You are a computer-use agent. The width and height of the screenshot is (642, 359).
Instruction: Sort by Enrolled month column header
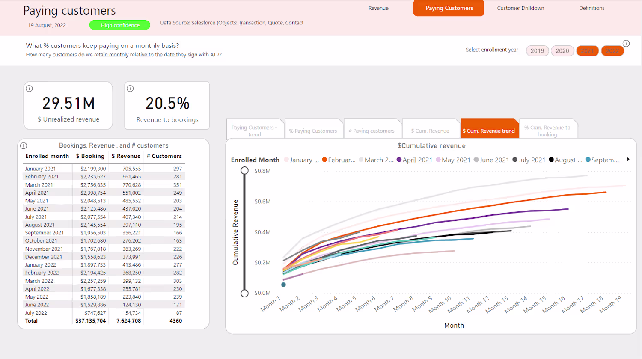47,156
